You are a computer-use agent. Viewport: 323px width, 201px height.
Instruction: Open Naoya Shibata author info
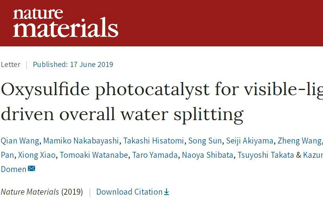208,155
